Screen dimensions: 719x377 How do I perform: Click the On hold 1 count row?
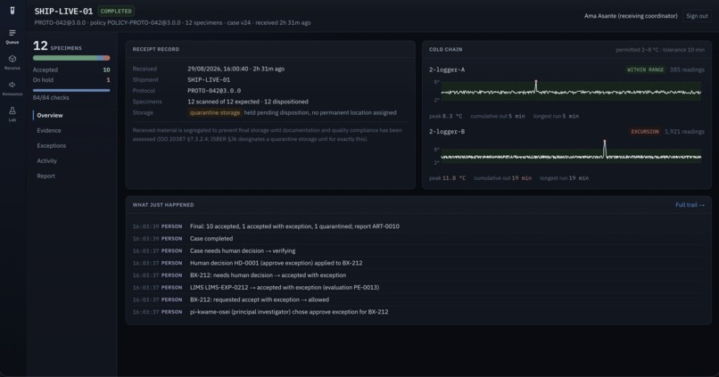pos(71,80)
